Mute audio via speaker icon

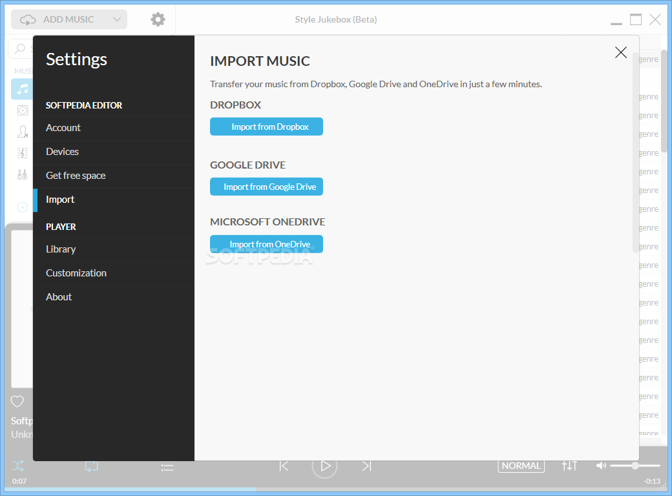coord(601,466)
